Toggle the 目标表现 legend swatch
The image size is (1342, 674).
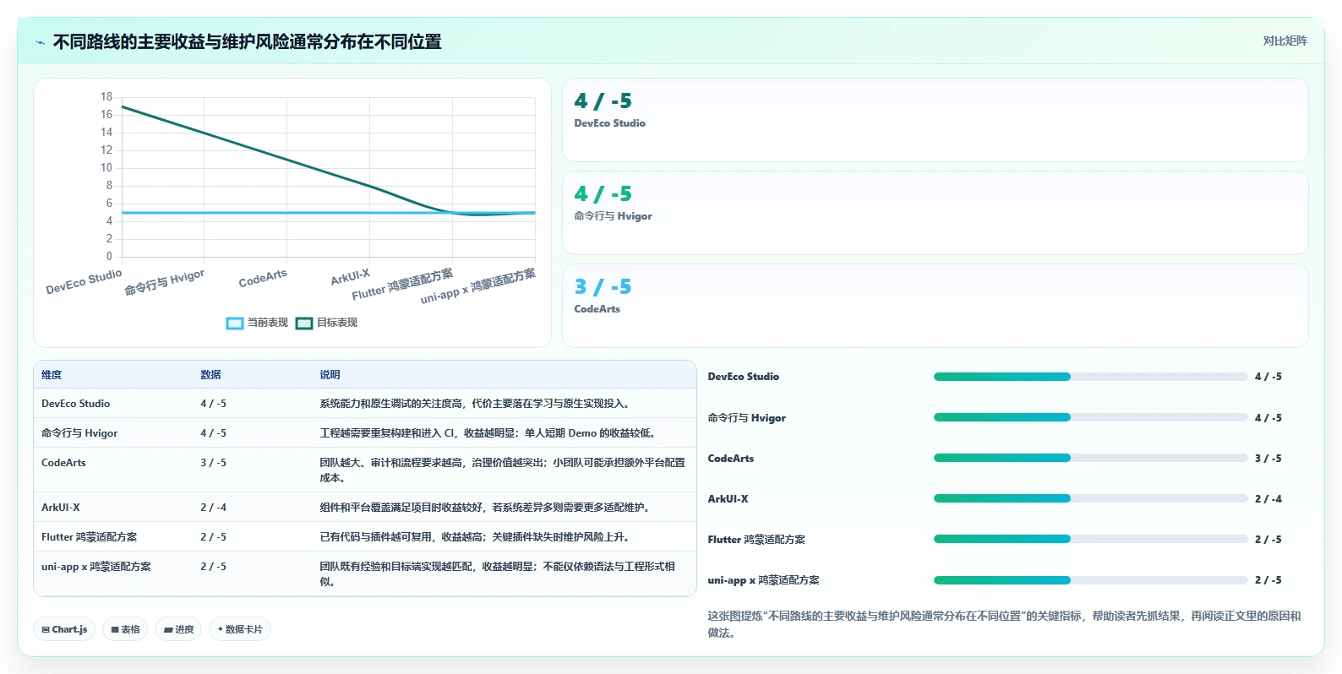[304, 323]
